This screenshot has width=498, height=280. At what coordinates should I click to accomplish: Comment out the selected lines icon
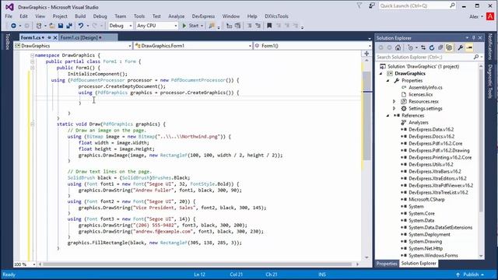point(249,26)
